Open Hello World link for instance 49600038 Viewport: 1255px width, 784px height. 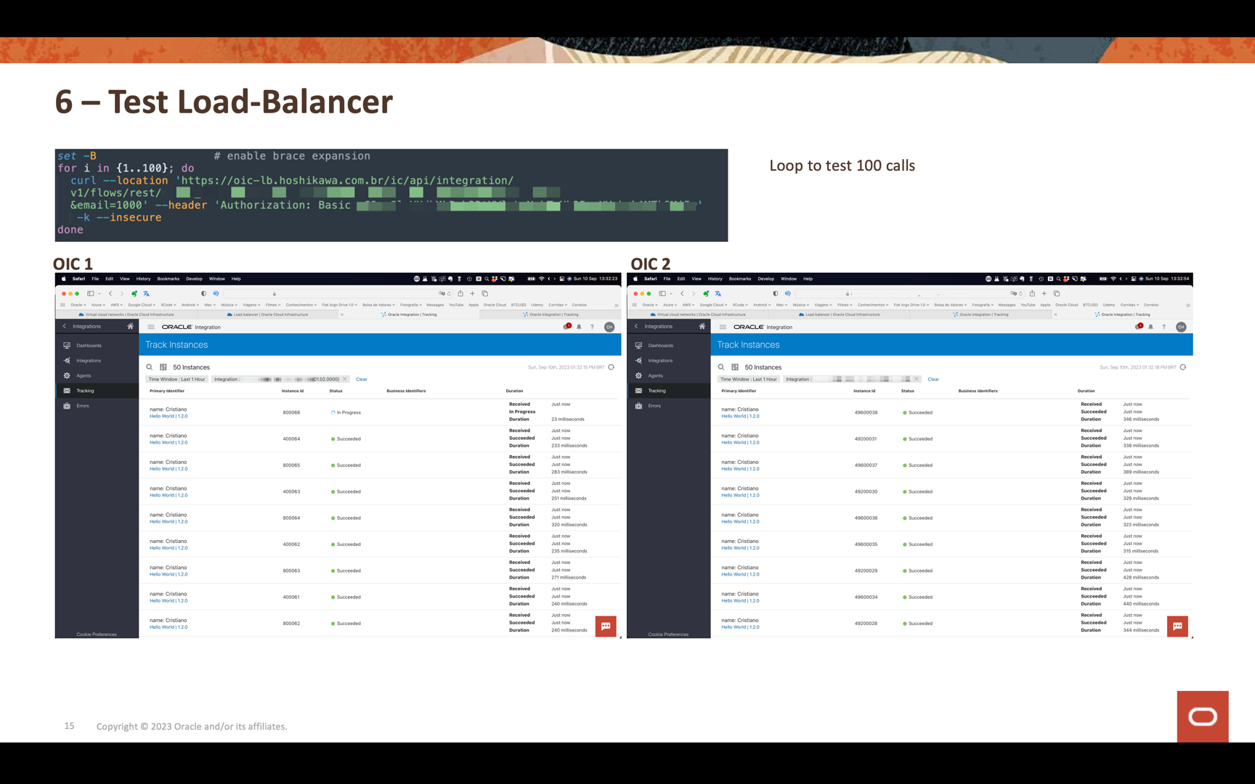740,417
